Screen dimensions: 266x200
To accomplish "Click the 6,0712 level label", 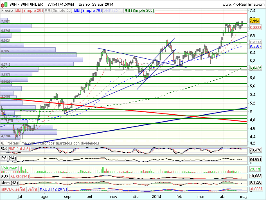I will point(6,64).
